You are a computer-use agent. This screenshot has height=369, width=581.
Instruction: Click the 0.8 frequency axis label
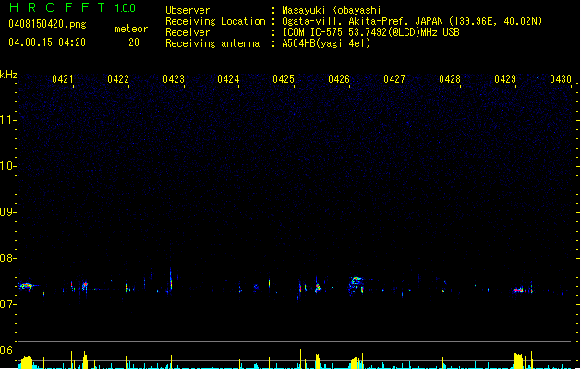tap(7, 258)
